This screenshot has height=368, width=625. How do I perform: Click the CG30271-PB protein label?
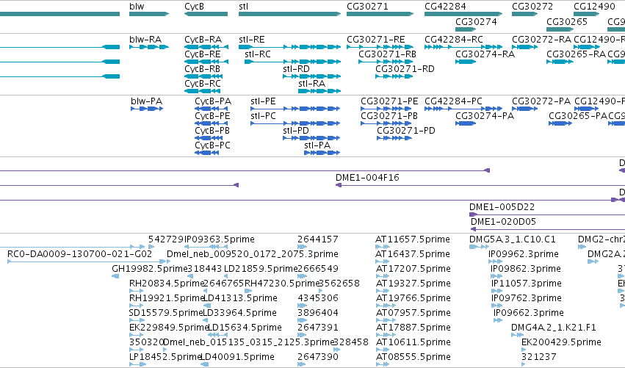[x=389, y=116]
